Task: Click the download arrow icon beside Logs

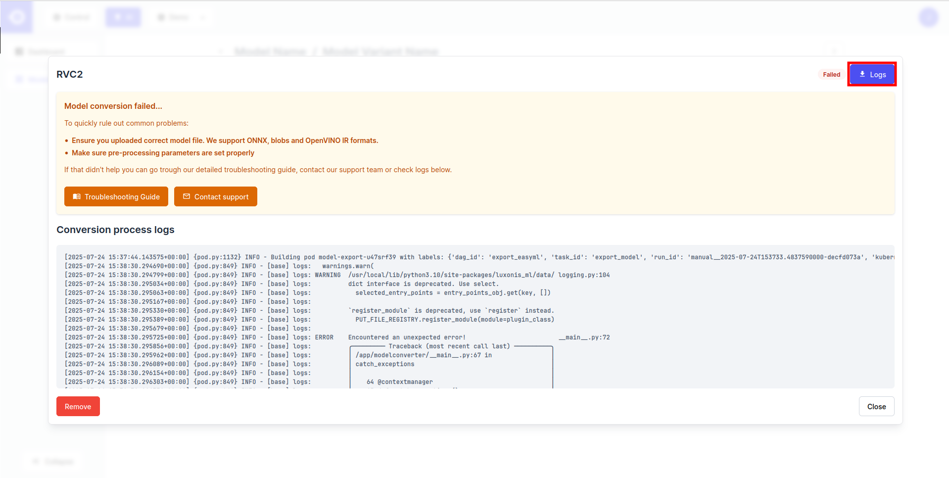Action: pyautogui.click(x=862, y=74)
